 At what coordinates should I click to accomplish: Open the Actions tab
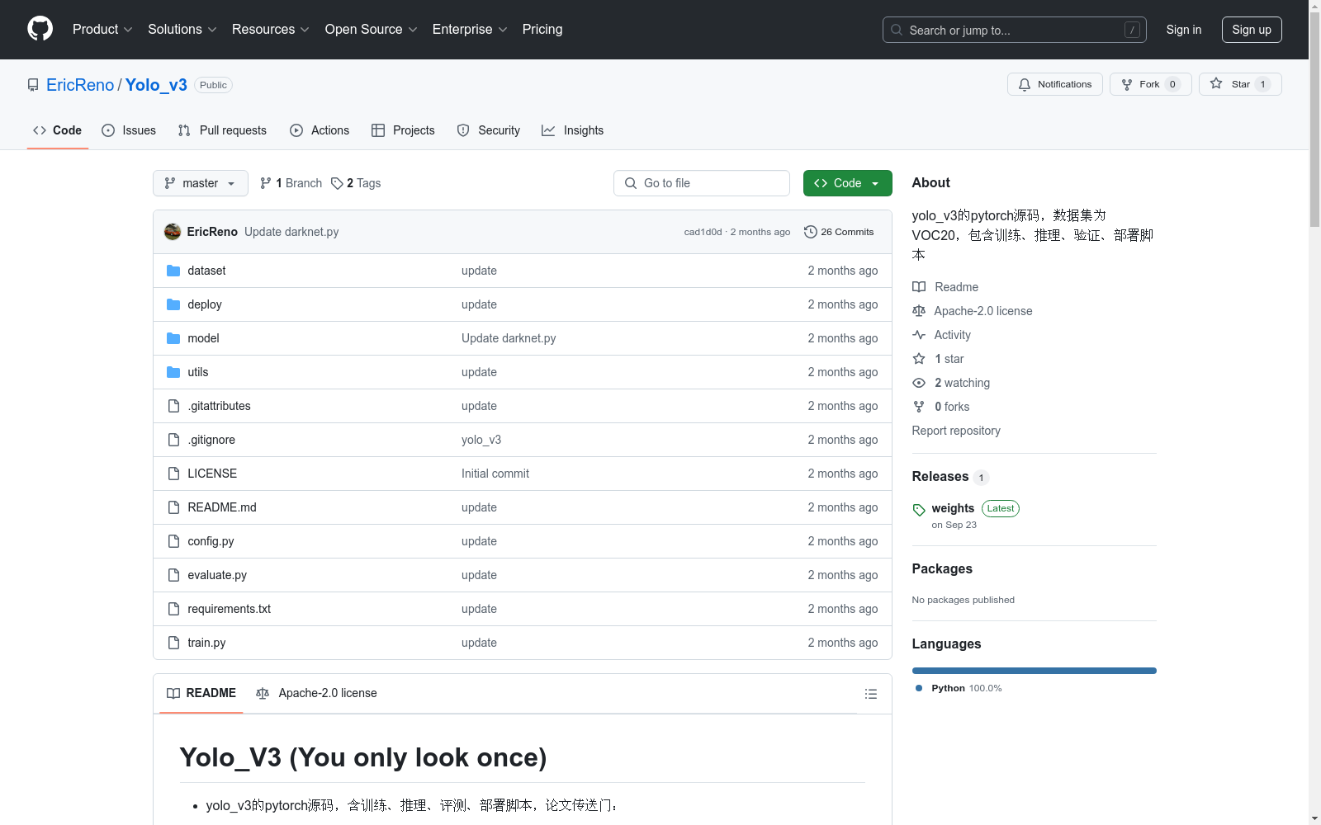click(320, 130)
